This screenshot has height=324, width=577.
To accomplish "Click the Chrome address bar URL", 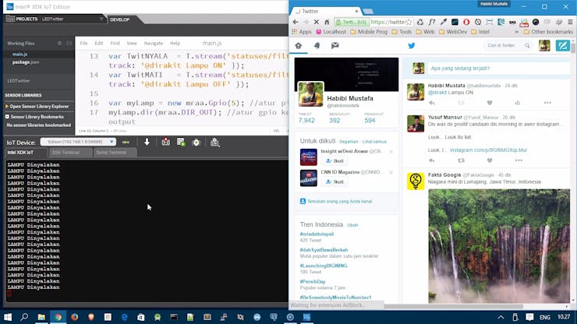I will 388,22.
